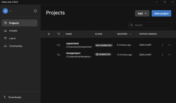Expand the account dropdown arrow
176x103 pixels.
[x=11, y=11]
